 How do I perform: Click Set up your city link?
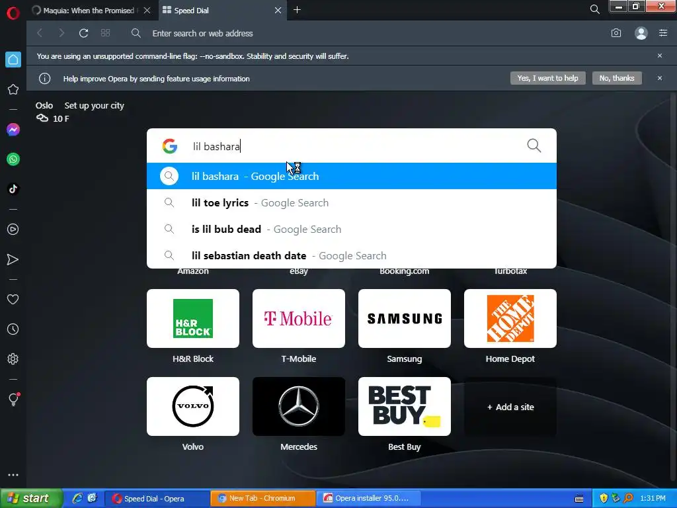point(94,105)
